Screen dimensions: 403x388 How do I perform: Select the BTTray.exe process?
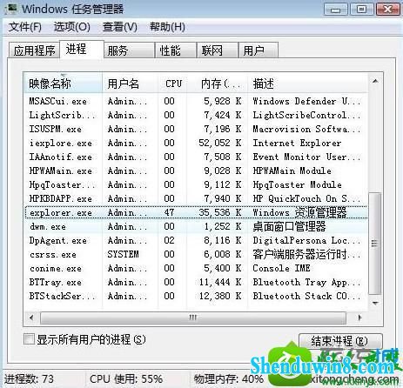click(x=196, y=282)
